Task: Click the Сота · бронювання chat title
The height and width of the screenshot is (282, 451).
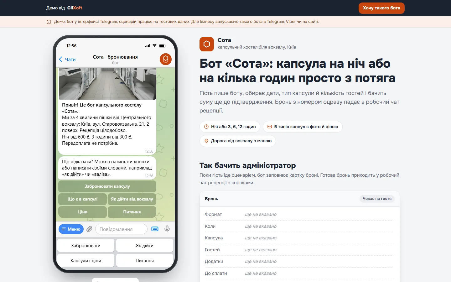Action: click(x=115, y=57)
